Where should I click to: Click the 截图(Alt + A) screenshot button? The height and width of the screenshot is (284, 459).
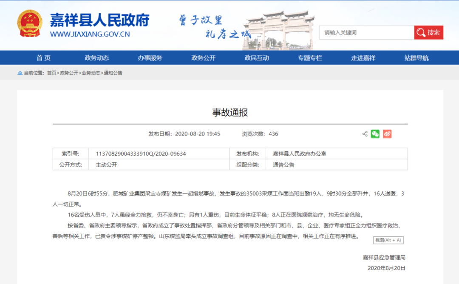[x=389, y=240]
